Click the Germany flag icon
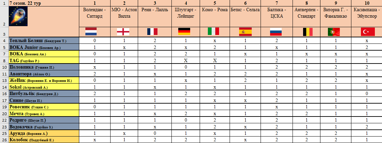The height and width of the screenshot is (143, 382). point(184,32)
